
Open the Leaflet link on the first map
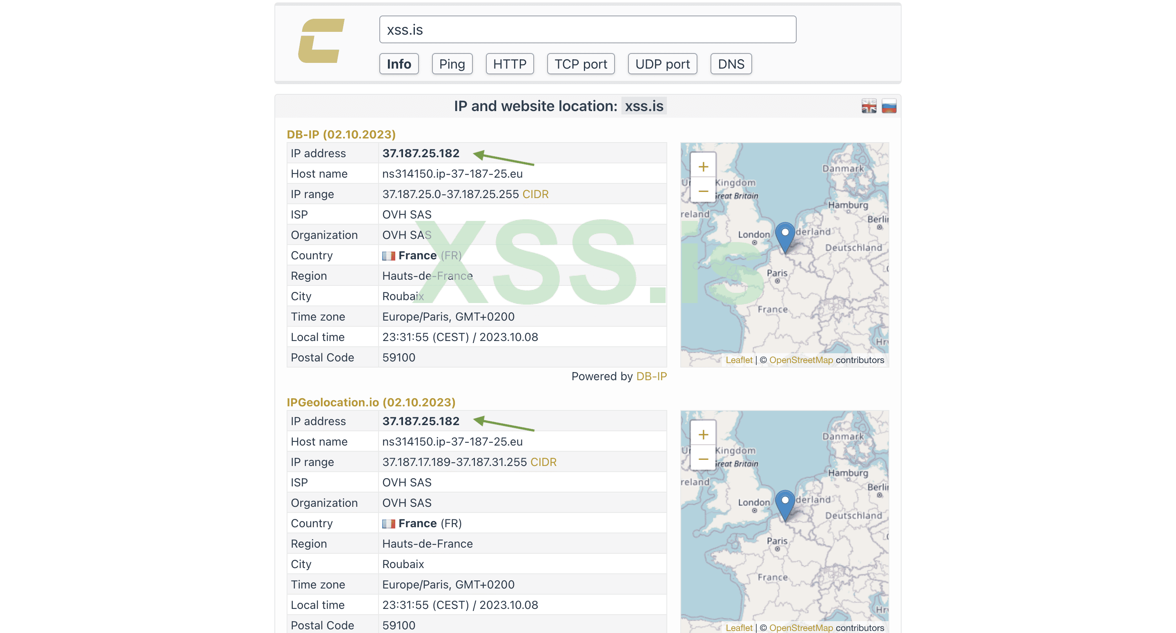738,360
